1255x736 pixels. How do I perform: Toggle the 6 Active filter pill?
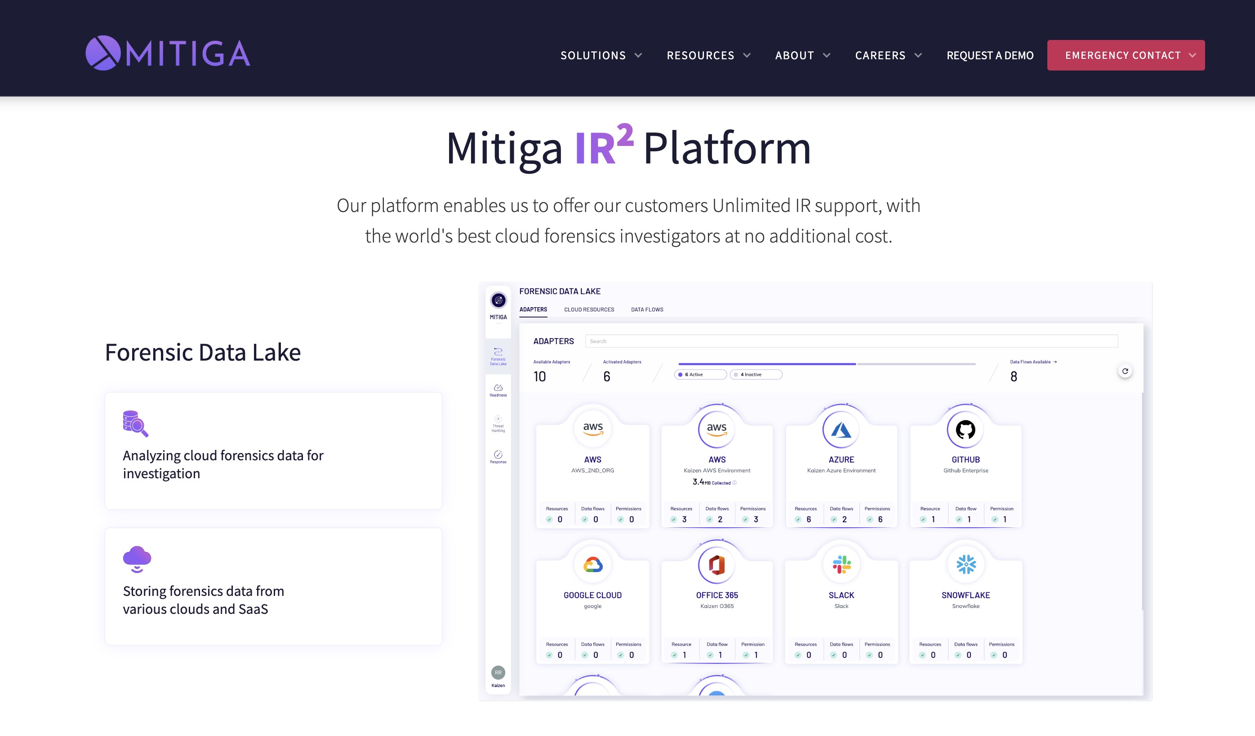pos(700,375)
